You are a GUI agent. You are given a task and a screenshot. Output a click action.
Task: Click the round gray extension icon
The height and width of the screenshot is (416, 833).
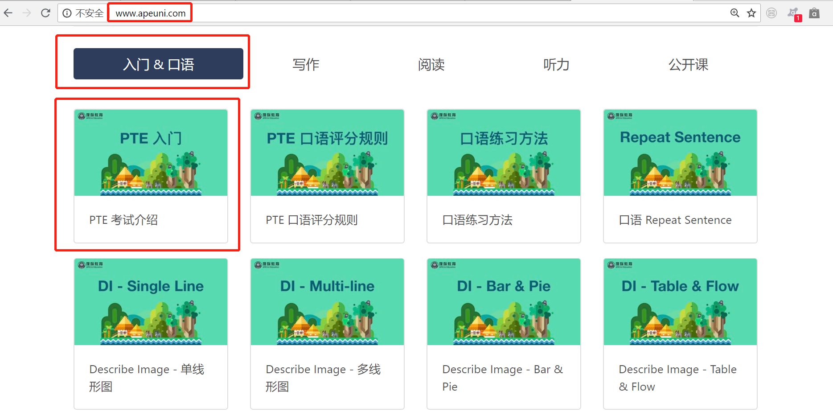pyautogui.click(x=771, y=13)
